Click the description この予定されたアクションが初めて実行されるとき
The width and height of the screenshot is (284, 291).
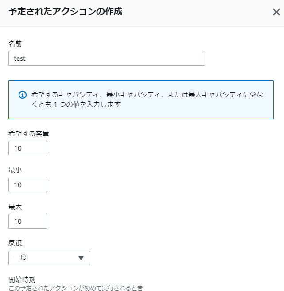coord(76,288)
